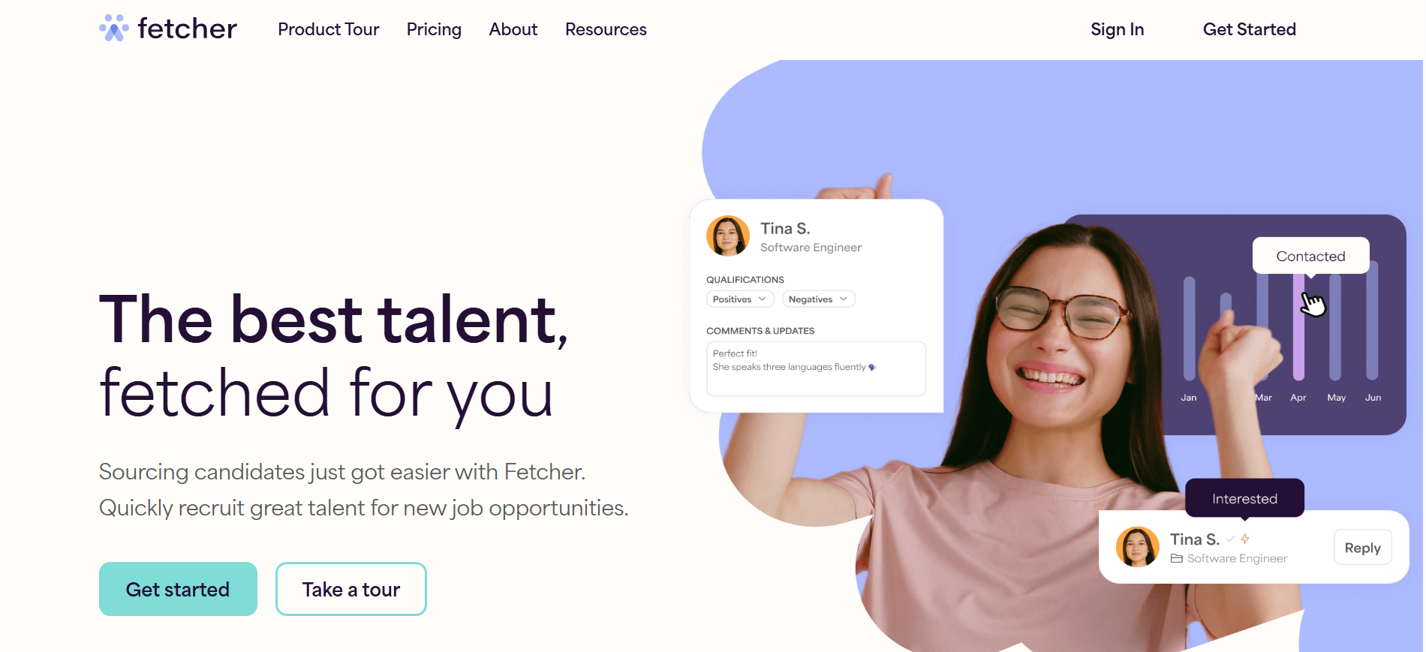Click the Fetcher paw logo icon
1426x652 pixels.
click(x=114, y=29)
